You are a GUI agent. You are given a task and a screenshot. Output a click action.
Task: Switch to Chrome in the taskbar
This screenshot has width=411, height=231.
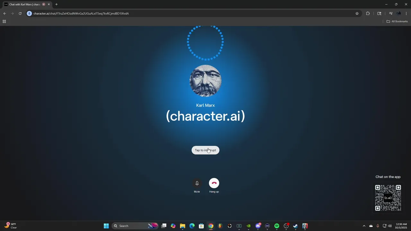(211, 226)
